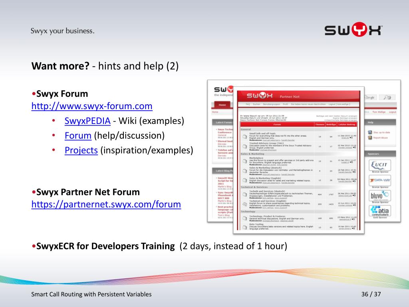Click the 'Swyx Partner Net Forum' bullet heading

pyautogui.click(x=88, y=192)
